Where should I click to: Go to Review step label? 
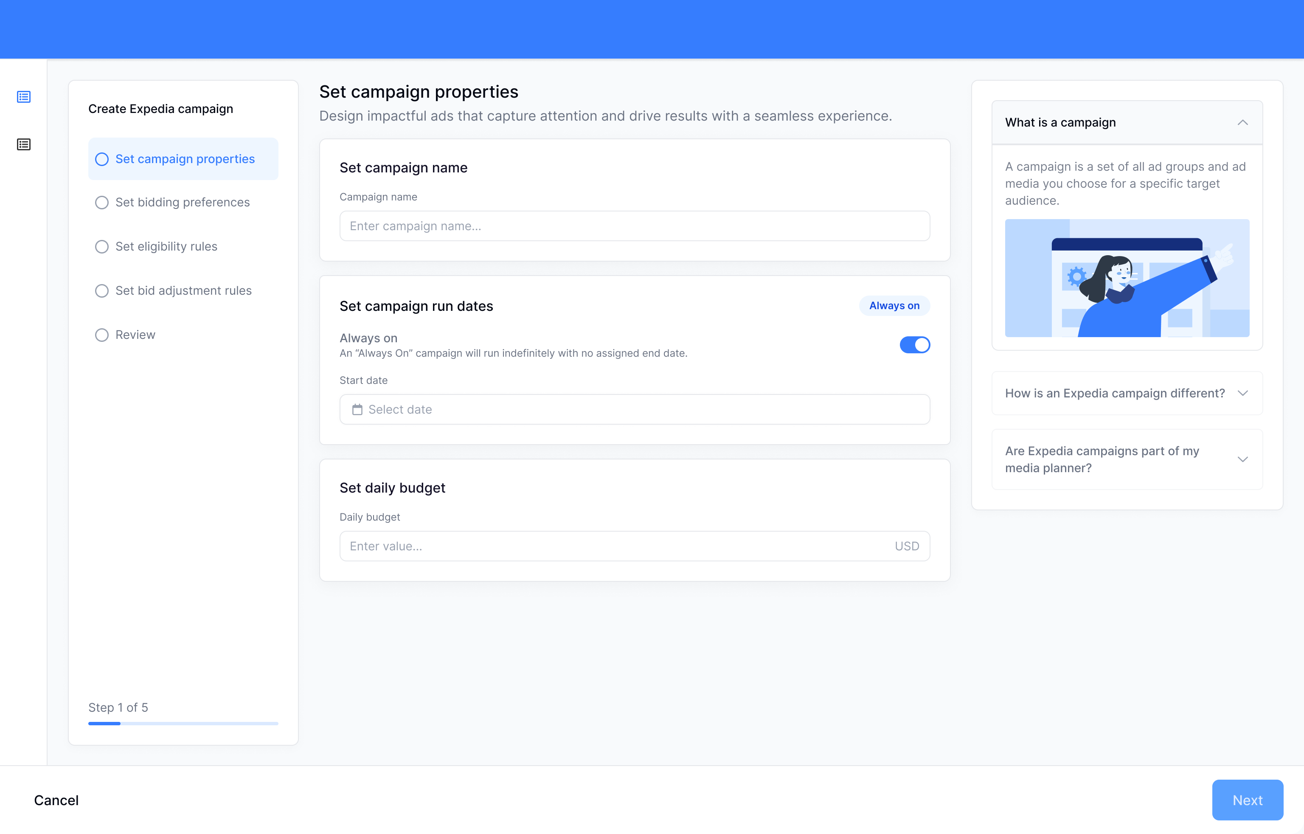135,335
